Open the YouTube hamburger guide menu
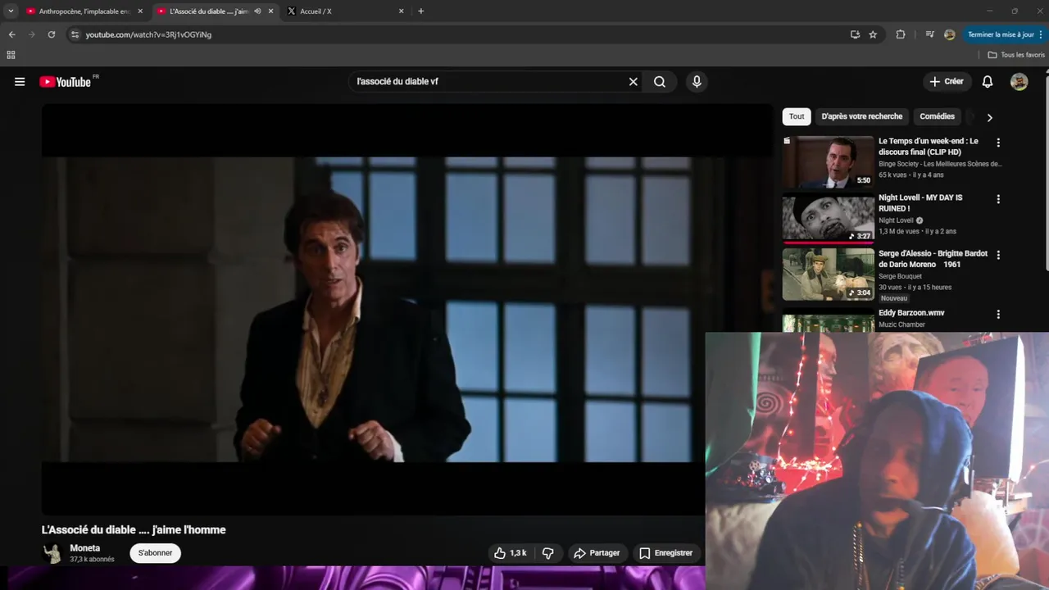 (20, 82)
